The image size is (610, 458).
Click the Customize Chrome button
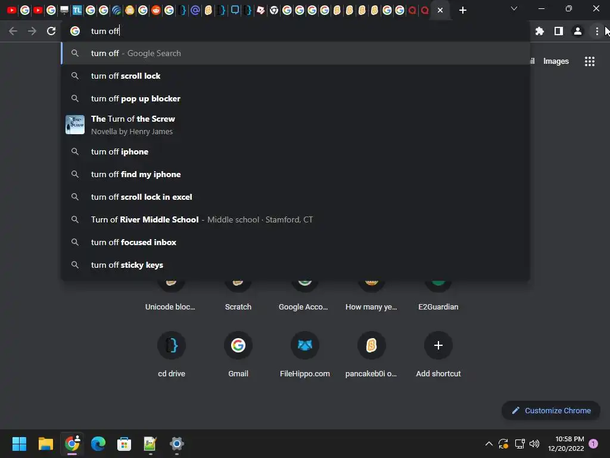click(551, 410)
